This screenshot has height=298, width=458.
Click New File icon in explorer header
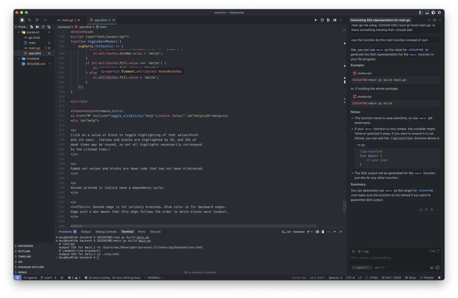[x=32, y=27]
